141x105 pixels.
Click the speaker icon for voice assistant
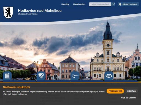tap(120, 4)
